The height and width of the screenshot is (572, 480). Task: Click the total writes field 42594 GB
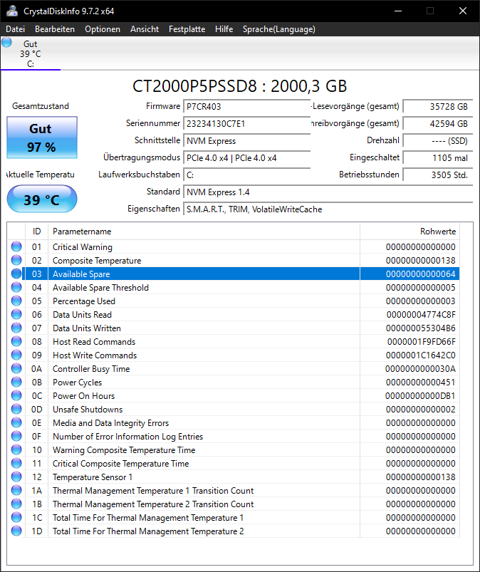pos(438,124)
